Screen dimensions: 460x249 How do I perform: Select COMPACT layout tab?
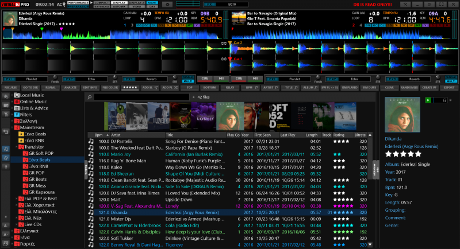pyautogui.click(x=102, y=3)
